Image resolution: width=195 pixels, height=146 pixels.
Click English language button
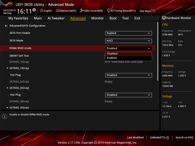pos(46,11)
